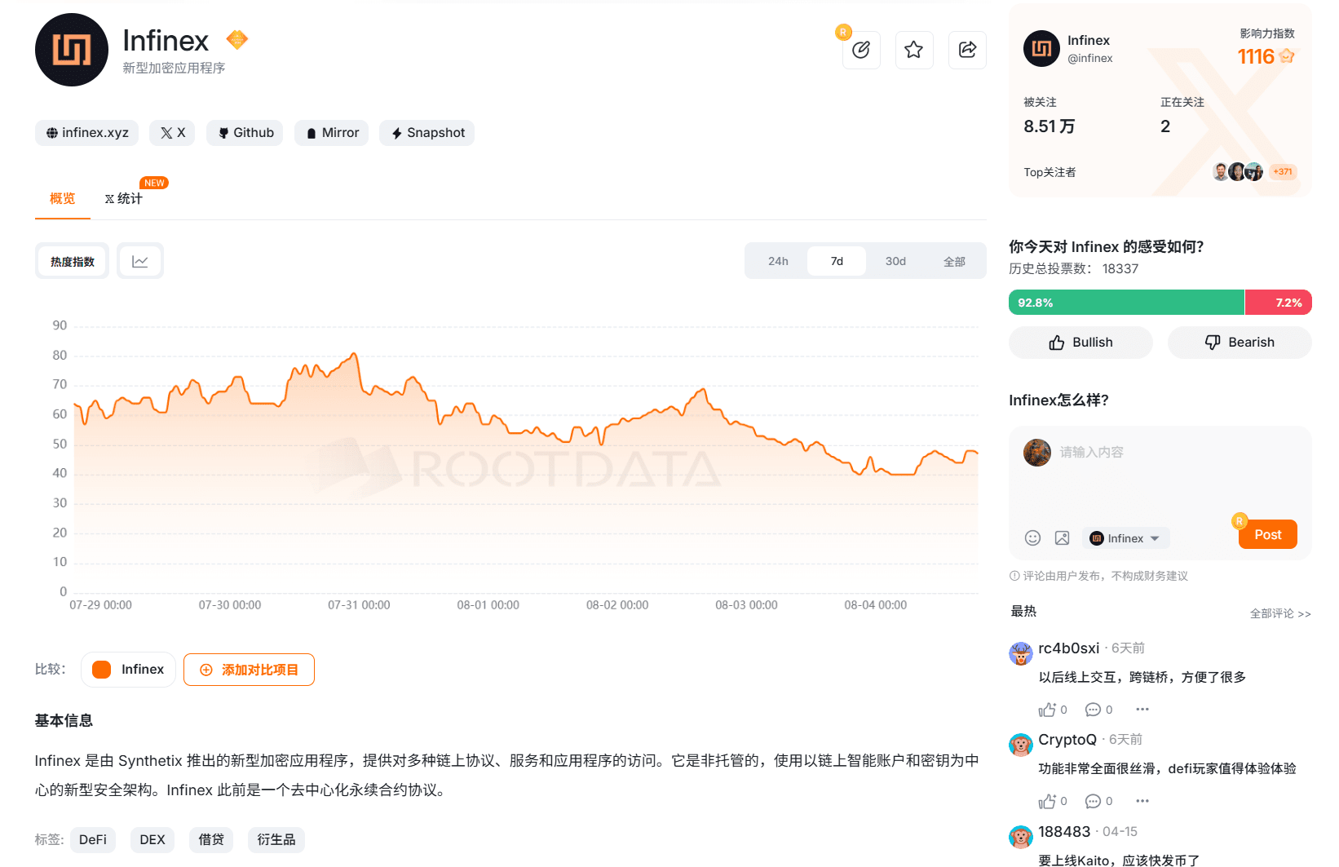Open the +371 more followers badge
This screenshot has width=1339, height=867.
[x=1283, y=172]
